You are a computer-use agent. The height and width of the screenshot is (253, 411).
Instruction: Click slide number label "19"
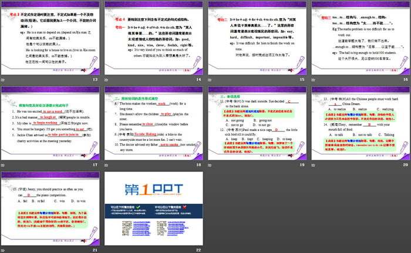302,164
